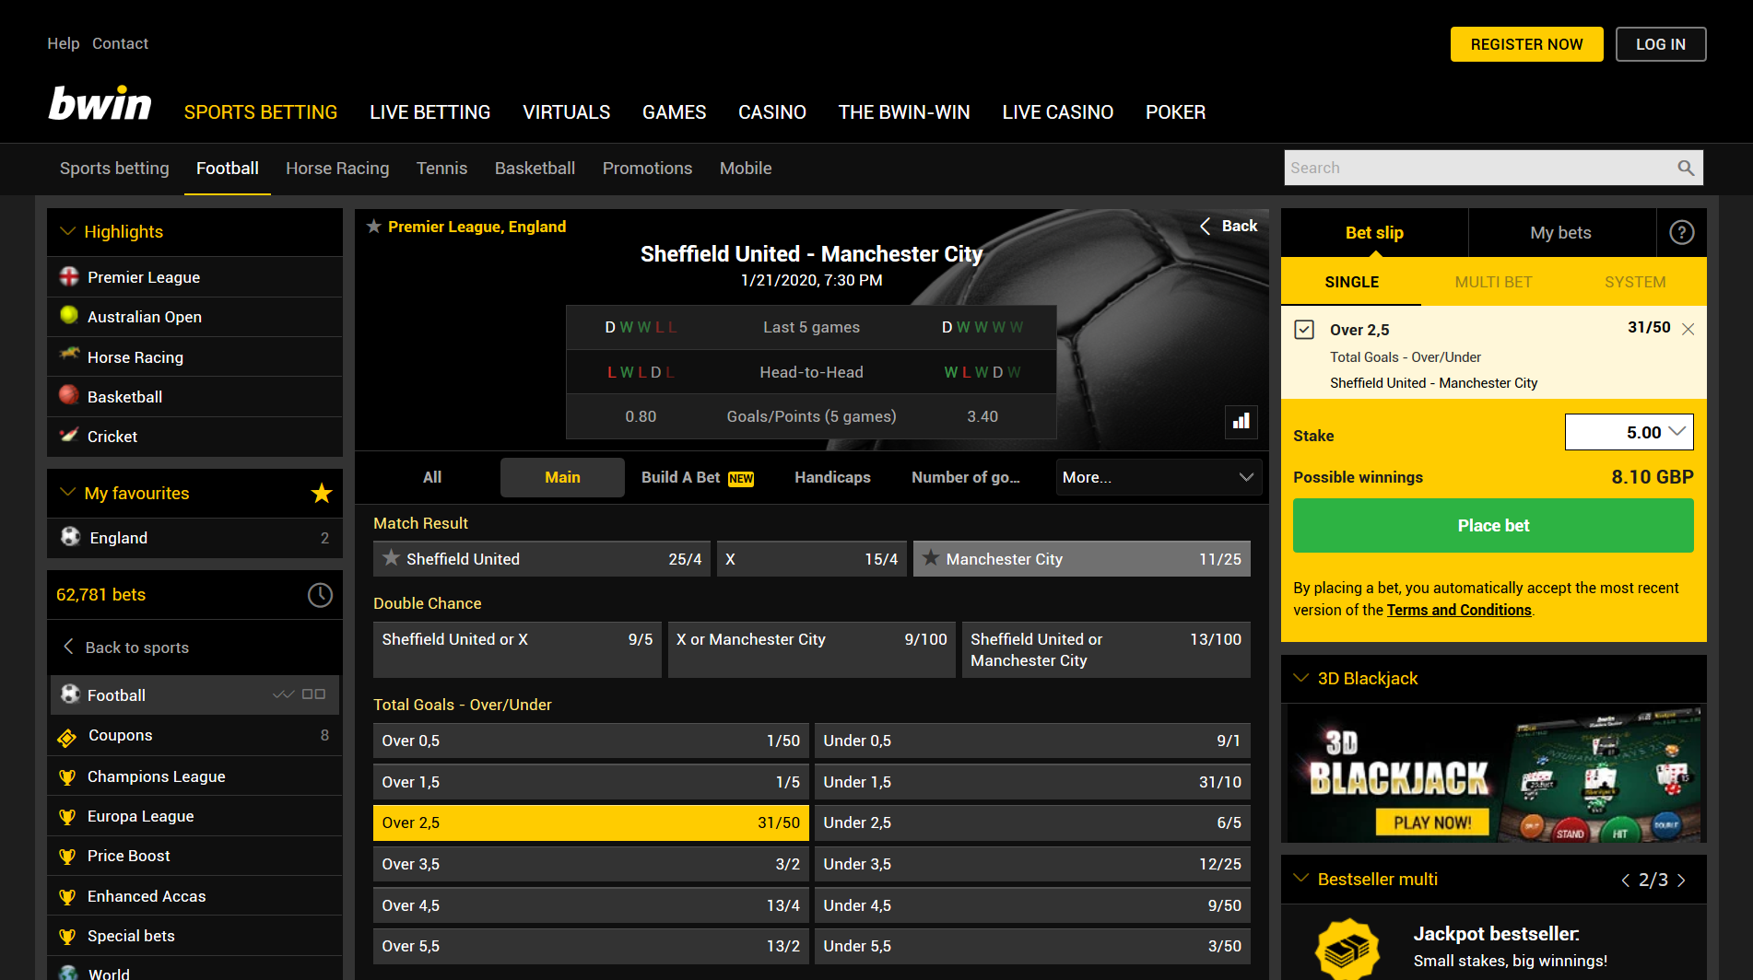Screen dimensions: 1753x980
Task: Switch to MULTI BET tab
Action: pyautogui.click(x=1493, y=282)
